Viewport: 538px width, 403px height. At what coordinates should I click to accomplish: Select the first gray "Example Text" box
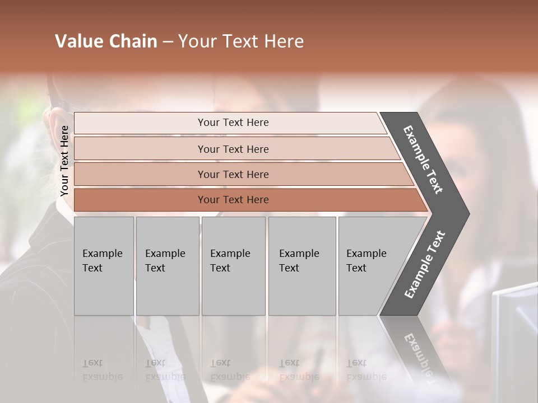click(104, 266)
